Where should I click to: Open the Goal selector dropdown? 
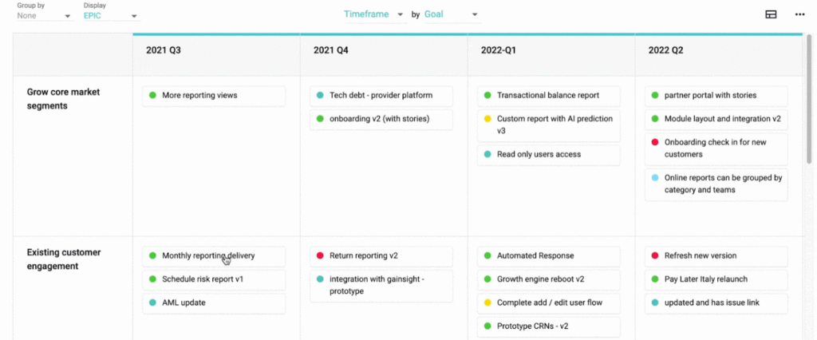click(451, 15)
